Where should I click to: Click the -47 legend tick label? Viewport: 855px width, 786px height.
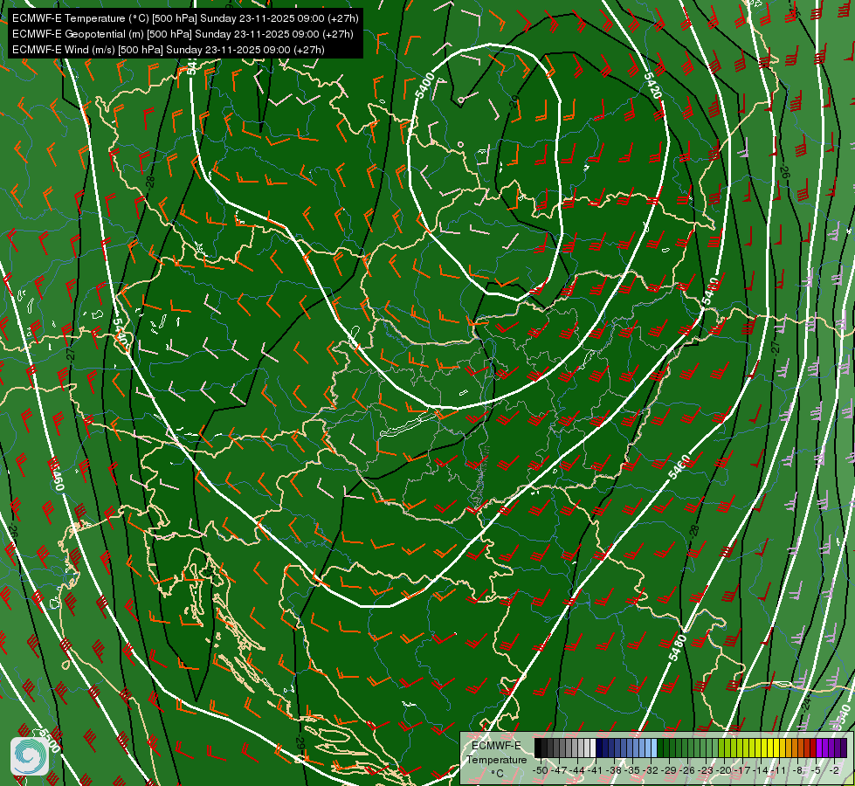tap(559, 770)
